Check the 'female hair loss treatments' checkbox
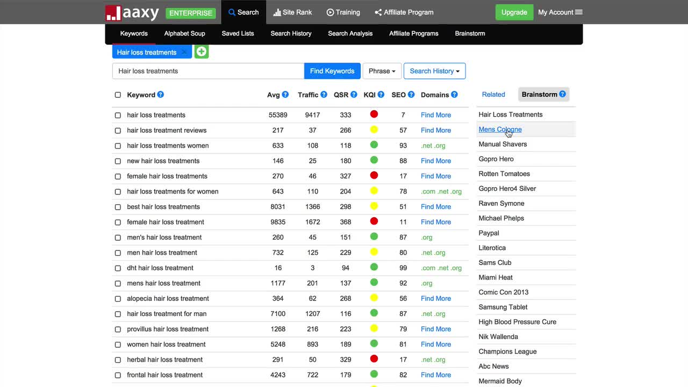688x387 pixels. (118, 176)
